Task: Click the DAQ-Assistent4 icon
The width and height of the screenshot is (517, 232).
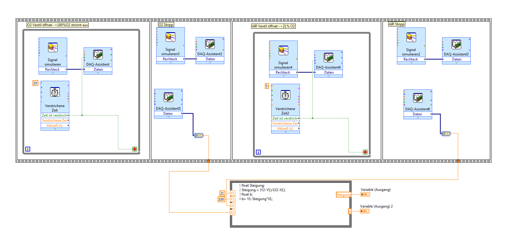Action: 329,58
